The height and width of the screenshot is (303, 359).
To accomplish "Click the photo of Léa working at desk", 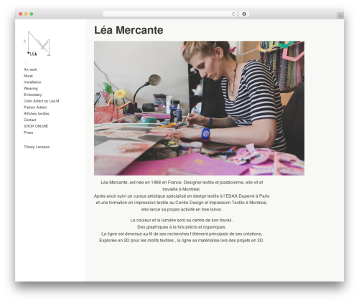I will point(199,108).
